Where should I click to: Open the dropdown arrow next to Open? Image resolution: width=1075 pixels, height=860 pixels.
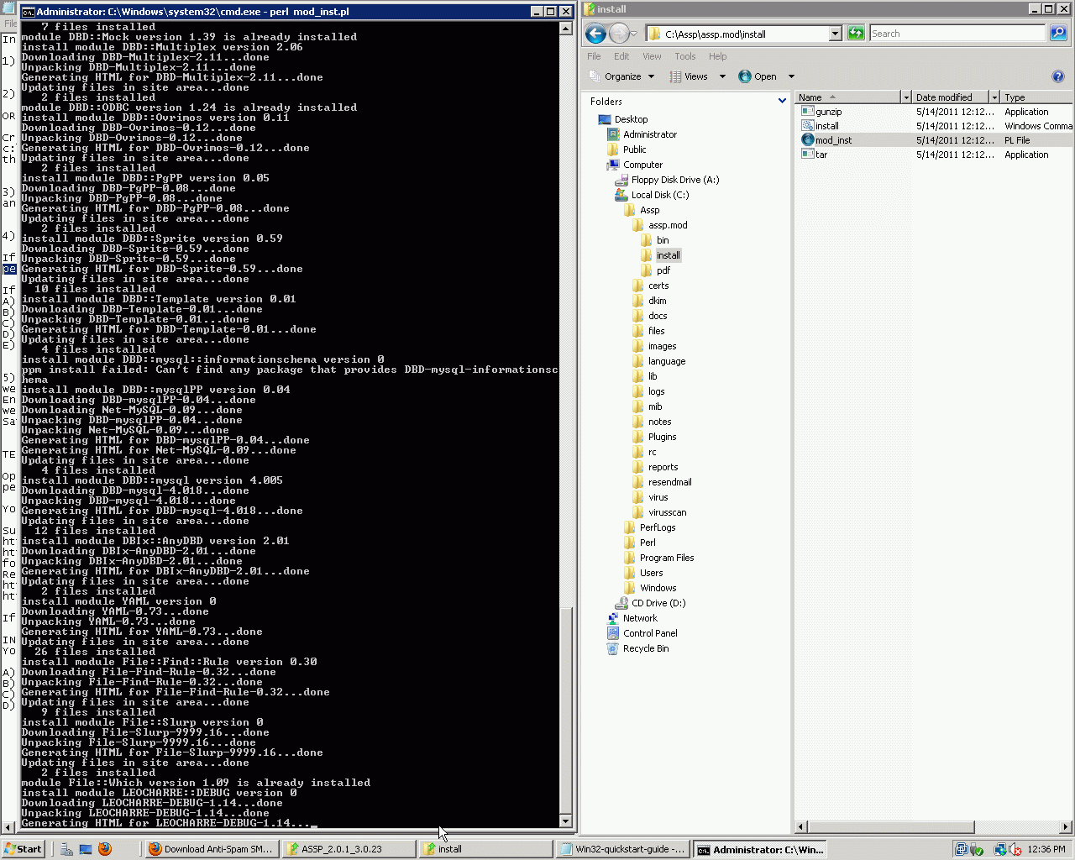(791, 76)
